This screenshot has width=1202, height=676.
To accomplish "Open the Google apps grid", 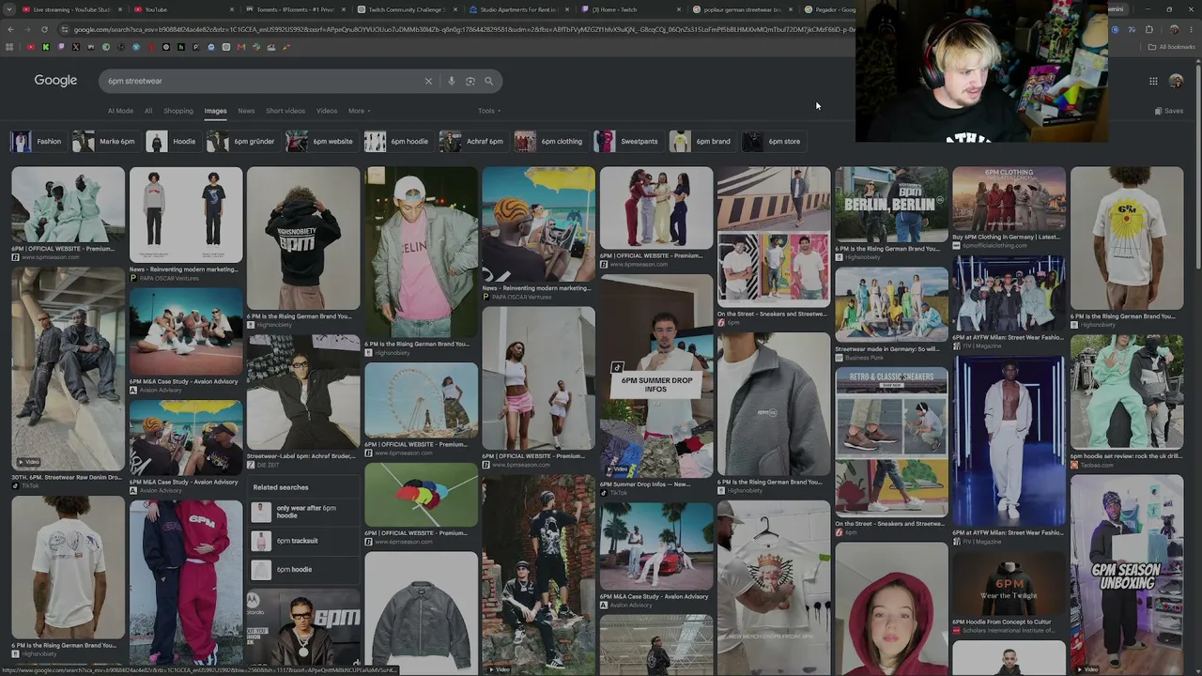I will click(1153, 81).
